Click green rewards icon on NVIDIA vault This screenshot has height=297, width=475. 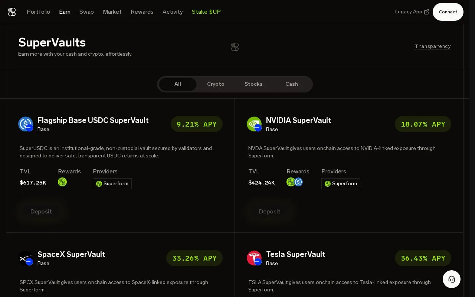click(291, 182)
